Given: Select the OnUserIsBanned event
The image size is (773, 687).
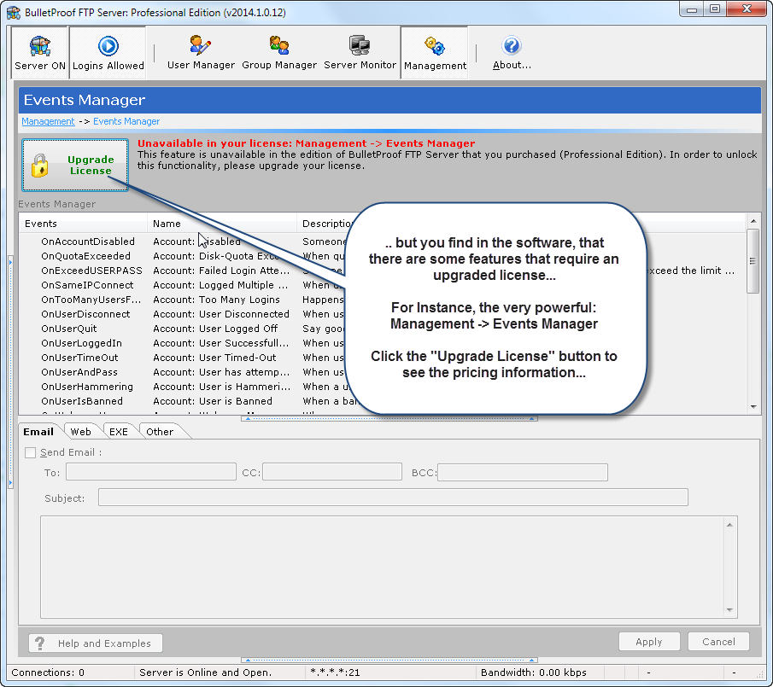Looking at the screenshot, I should [82, 401].
